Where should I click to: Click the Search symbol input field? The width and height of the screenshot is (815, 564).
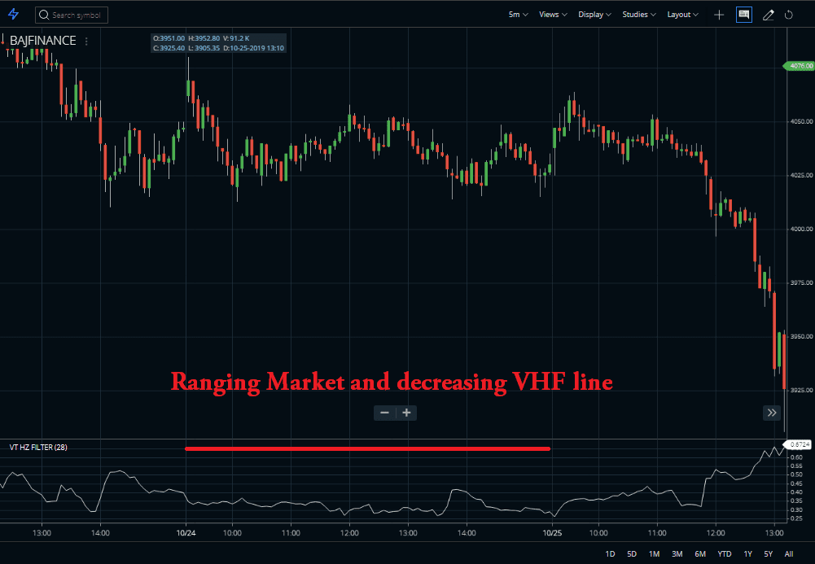pos(72,15)
